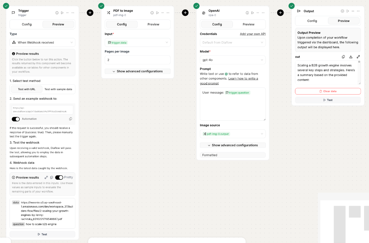Expand advanced configurations in PDF to Image
The image size is (369, 243).
[137, 71]
